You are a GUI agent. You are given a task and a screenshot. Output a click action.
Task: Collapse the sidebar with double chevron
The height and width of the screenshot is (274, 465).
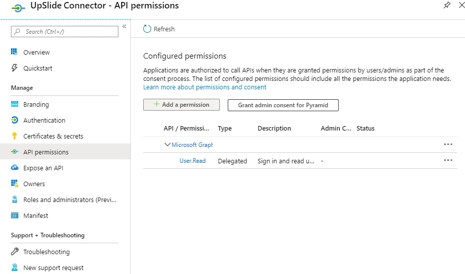pyautogui.click(x=124, y=26)
